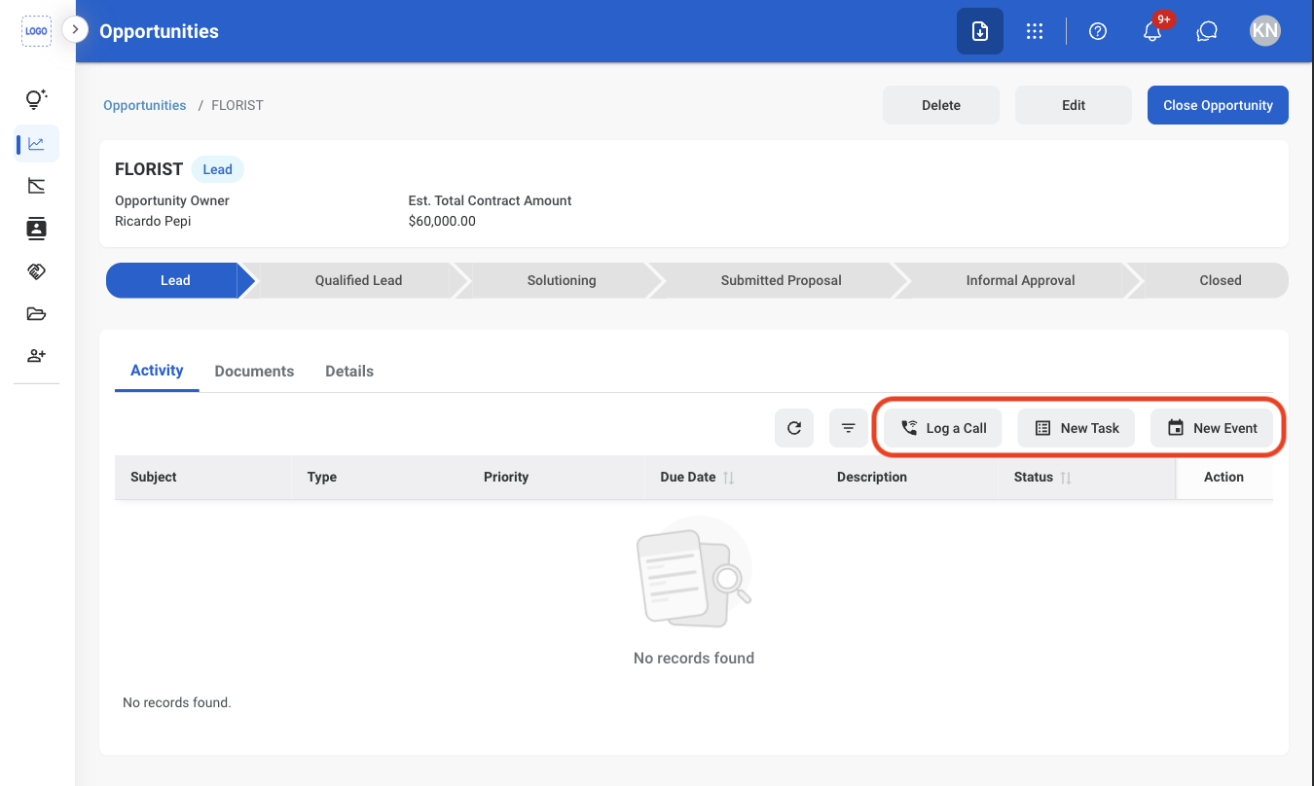Refresh the activity list

click(x=794, y=428)
